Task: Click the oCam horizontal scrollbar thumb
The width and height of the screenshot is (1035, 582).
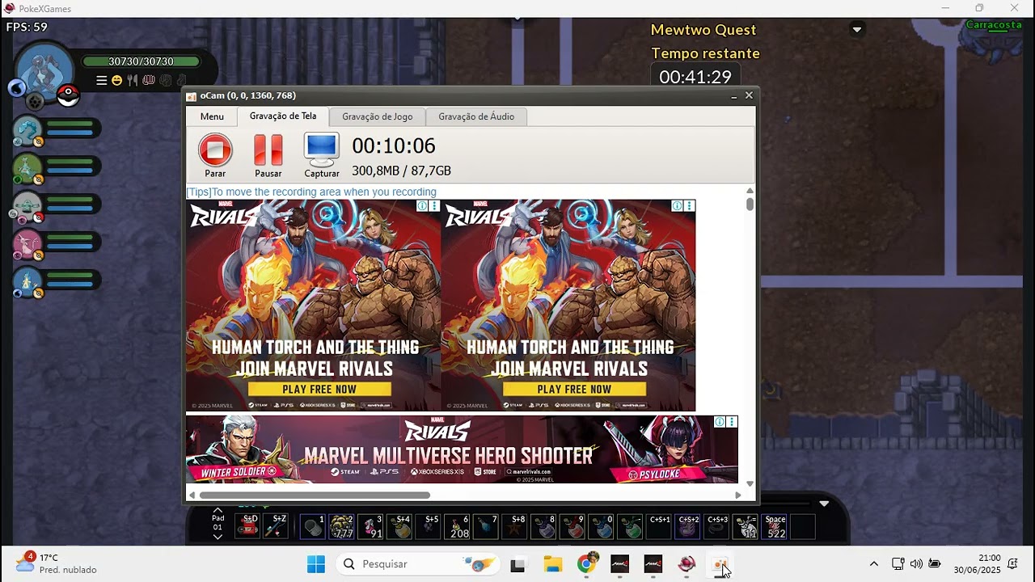Action: click(x=315, y=495)
